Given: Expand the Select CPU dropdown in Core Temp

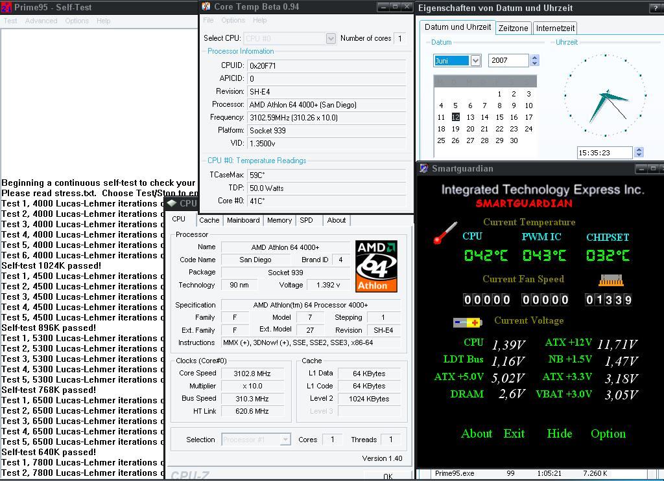Looking at the screenshot, I should coord(331,38).
